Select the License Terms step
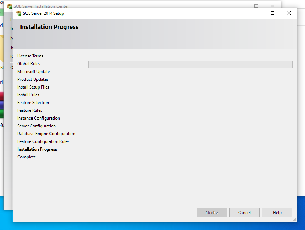This screenshot has width=305, height=230. click(x=30, y=56)
